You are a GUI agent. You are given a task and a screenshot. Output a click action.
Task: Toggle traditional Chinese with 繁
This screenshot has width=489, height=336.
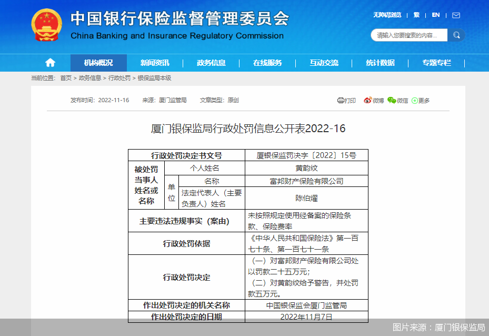tap(416, 15)
